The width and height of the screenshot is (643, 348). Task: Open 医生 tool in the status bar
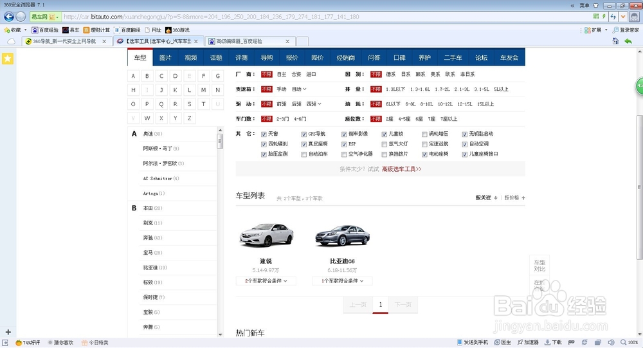[503, 342]
